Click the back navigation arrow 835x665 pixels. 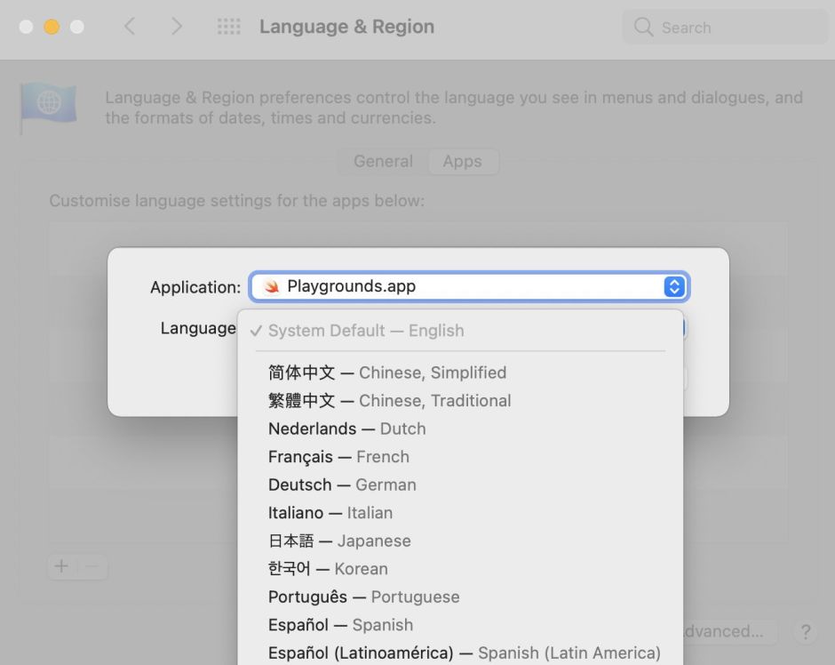[130, 27]
